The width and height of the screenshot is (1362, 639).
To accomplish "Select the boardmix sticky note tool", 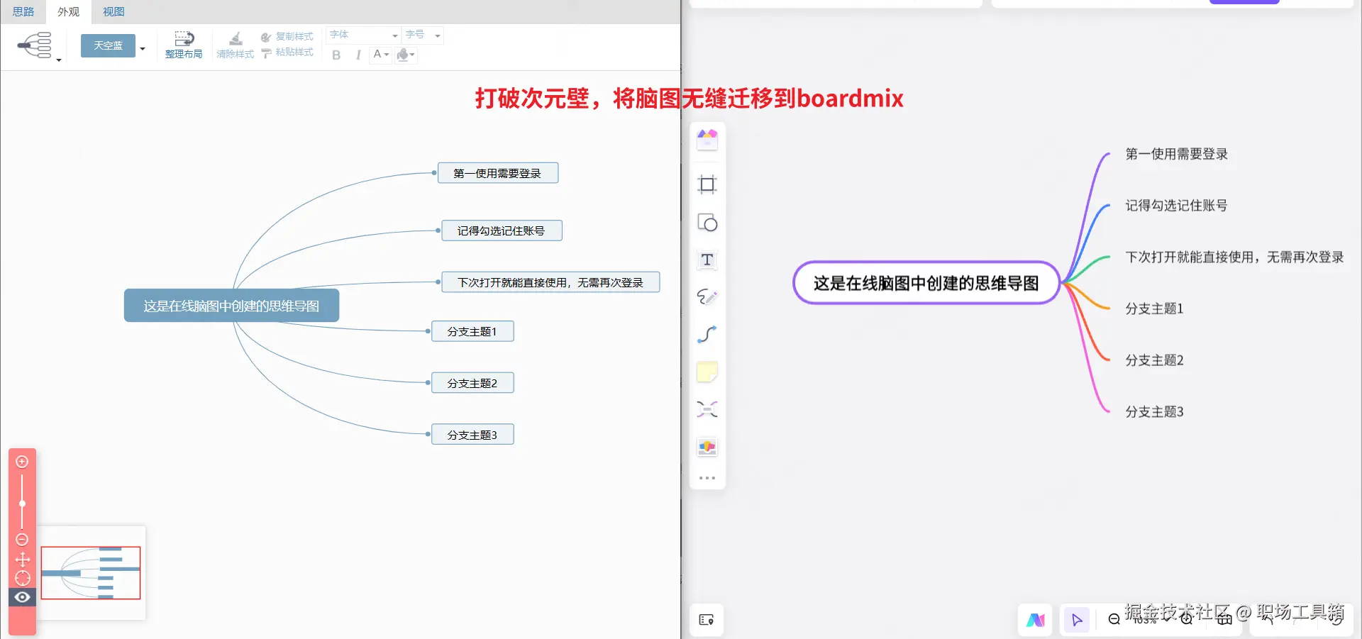I will tap(707, 372).
